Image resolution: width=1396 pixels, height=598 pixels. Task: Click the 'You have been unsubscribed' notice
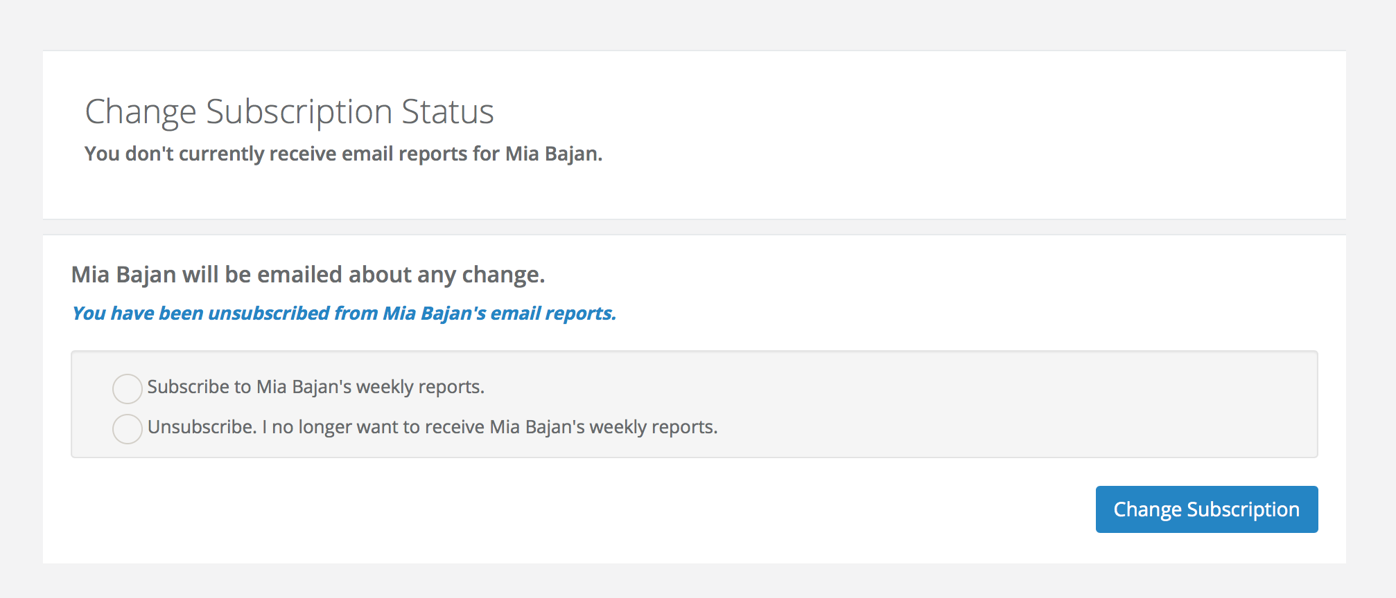344,314
